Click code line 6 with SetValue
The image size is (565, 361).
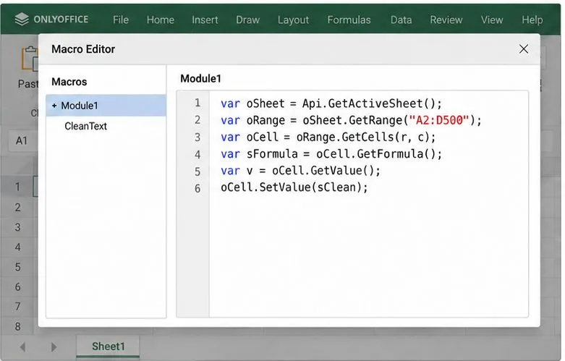tap(294, 187)
